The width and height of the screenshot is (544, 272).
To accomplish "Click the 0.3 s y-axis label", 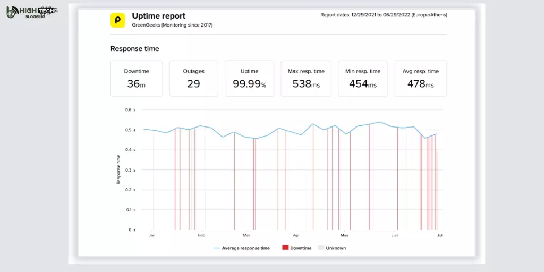I will click(x=131, y=170).
